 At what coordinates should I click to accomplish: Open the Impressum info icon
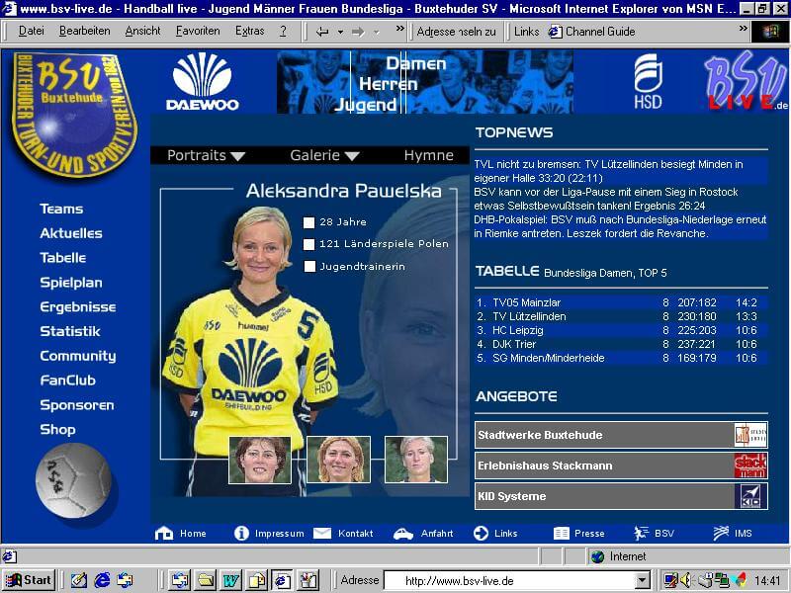pos(241,533)
